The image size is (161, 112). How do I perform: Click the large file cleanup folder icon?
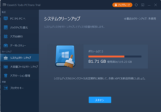[6, 67]
